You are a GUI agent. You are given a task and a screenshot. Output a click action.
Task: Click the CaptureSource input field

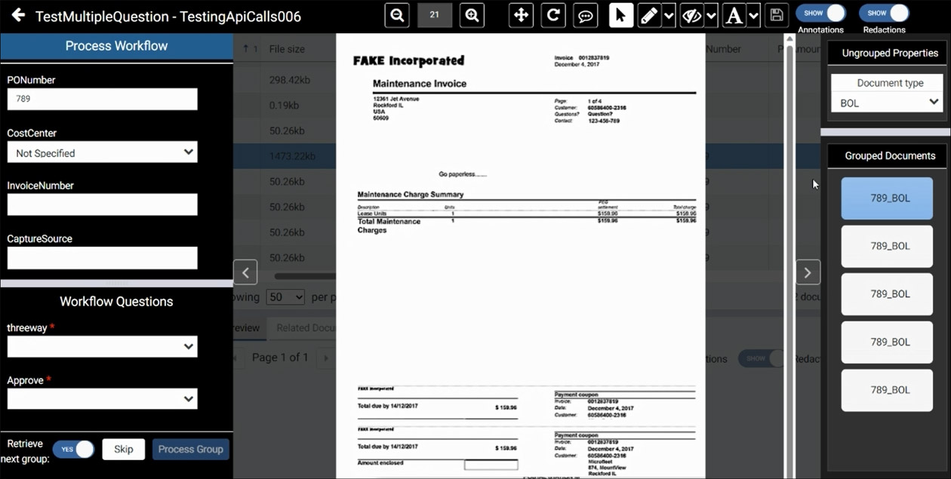(103, 258)
